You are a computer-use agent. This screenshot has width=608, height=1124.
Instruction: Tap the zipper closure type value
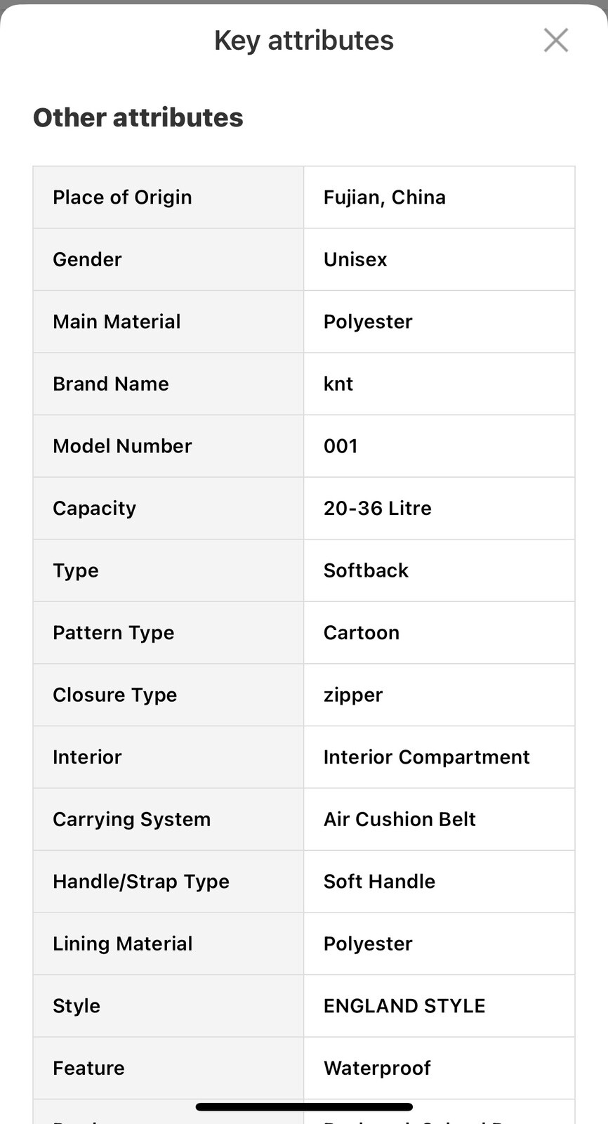click(353, 695)
